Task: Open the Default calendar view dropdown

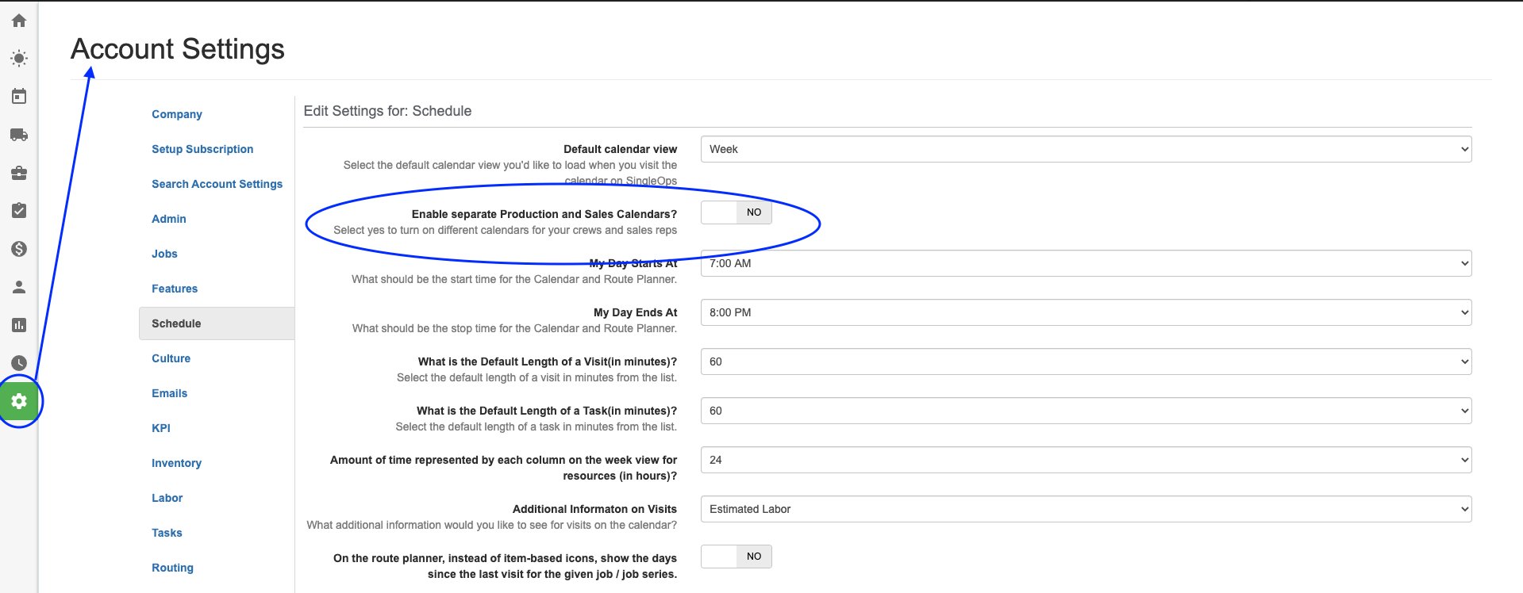Action: (x=1085, y=149)
